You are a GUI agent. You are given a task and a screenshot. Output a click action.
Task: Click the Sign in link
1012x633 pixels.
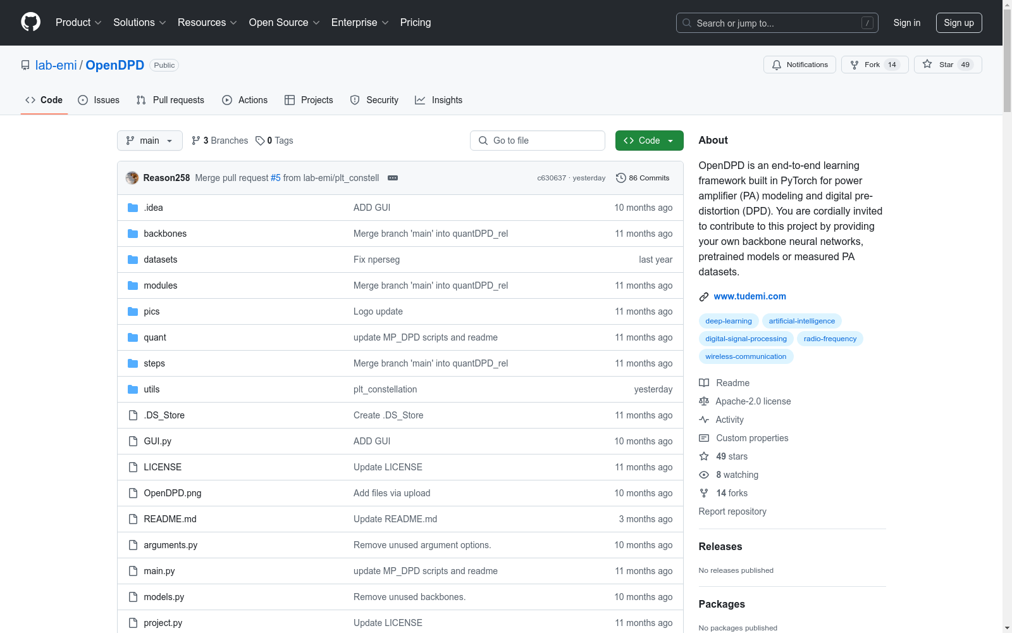[x=907, y=23]
